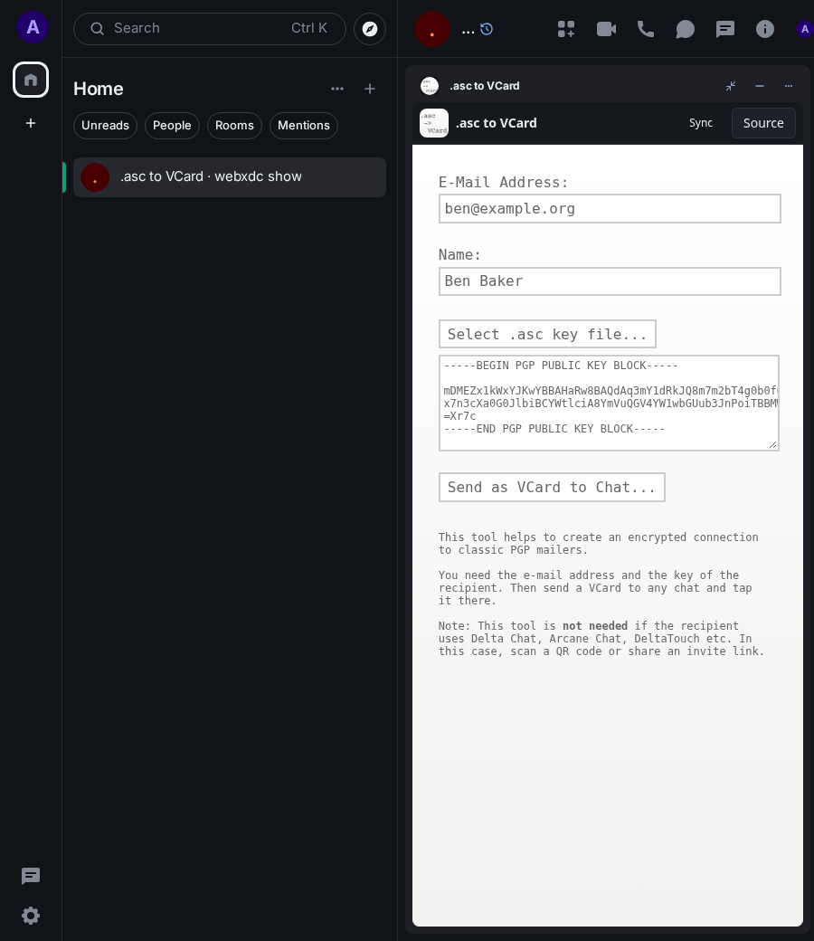Viewport: 814px width, 941px height.
Task: Collapse the .asc to VCard widget
Action: click(731, 86)
